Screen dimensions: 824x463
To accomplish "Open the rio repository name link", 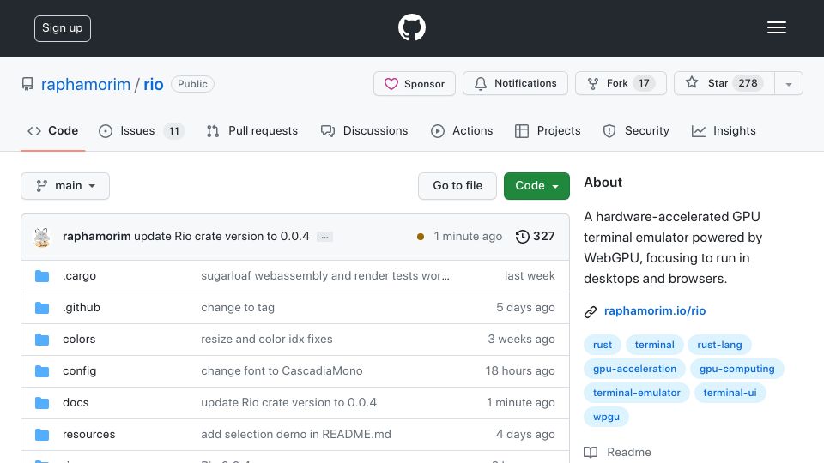I will point(154,84).
